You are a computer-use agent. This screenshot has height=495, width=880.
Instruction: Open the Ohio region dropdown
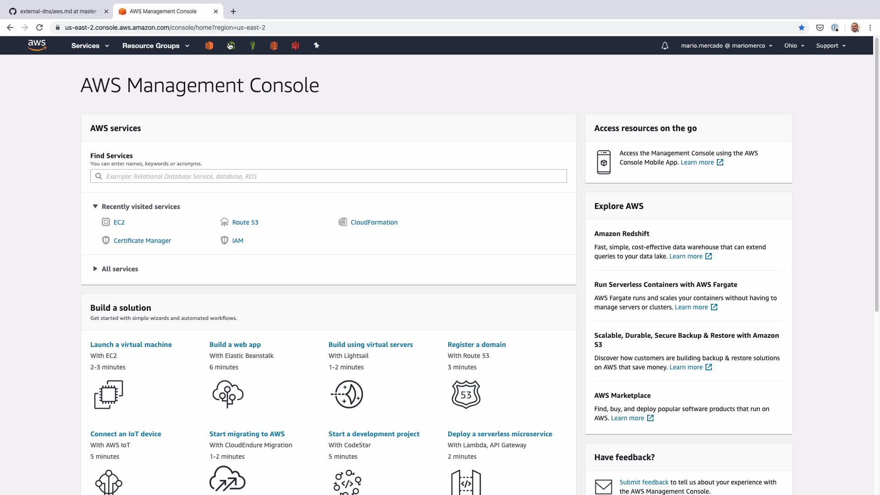794,46
